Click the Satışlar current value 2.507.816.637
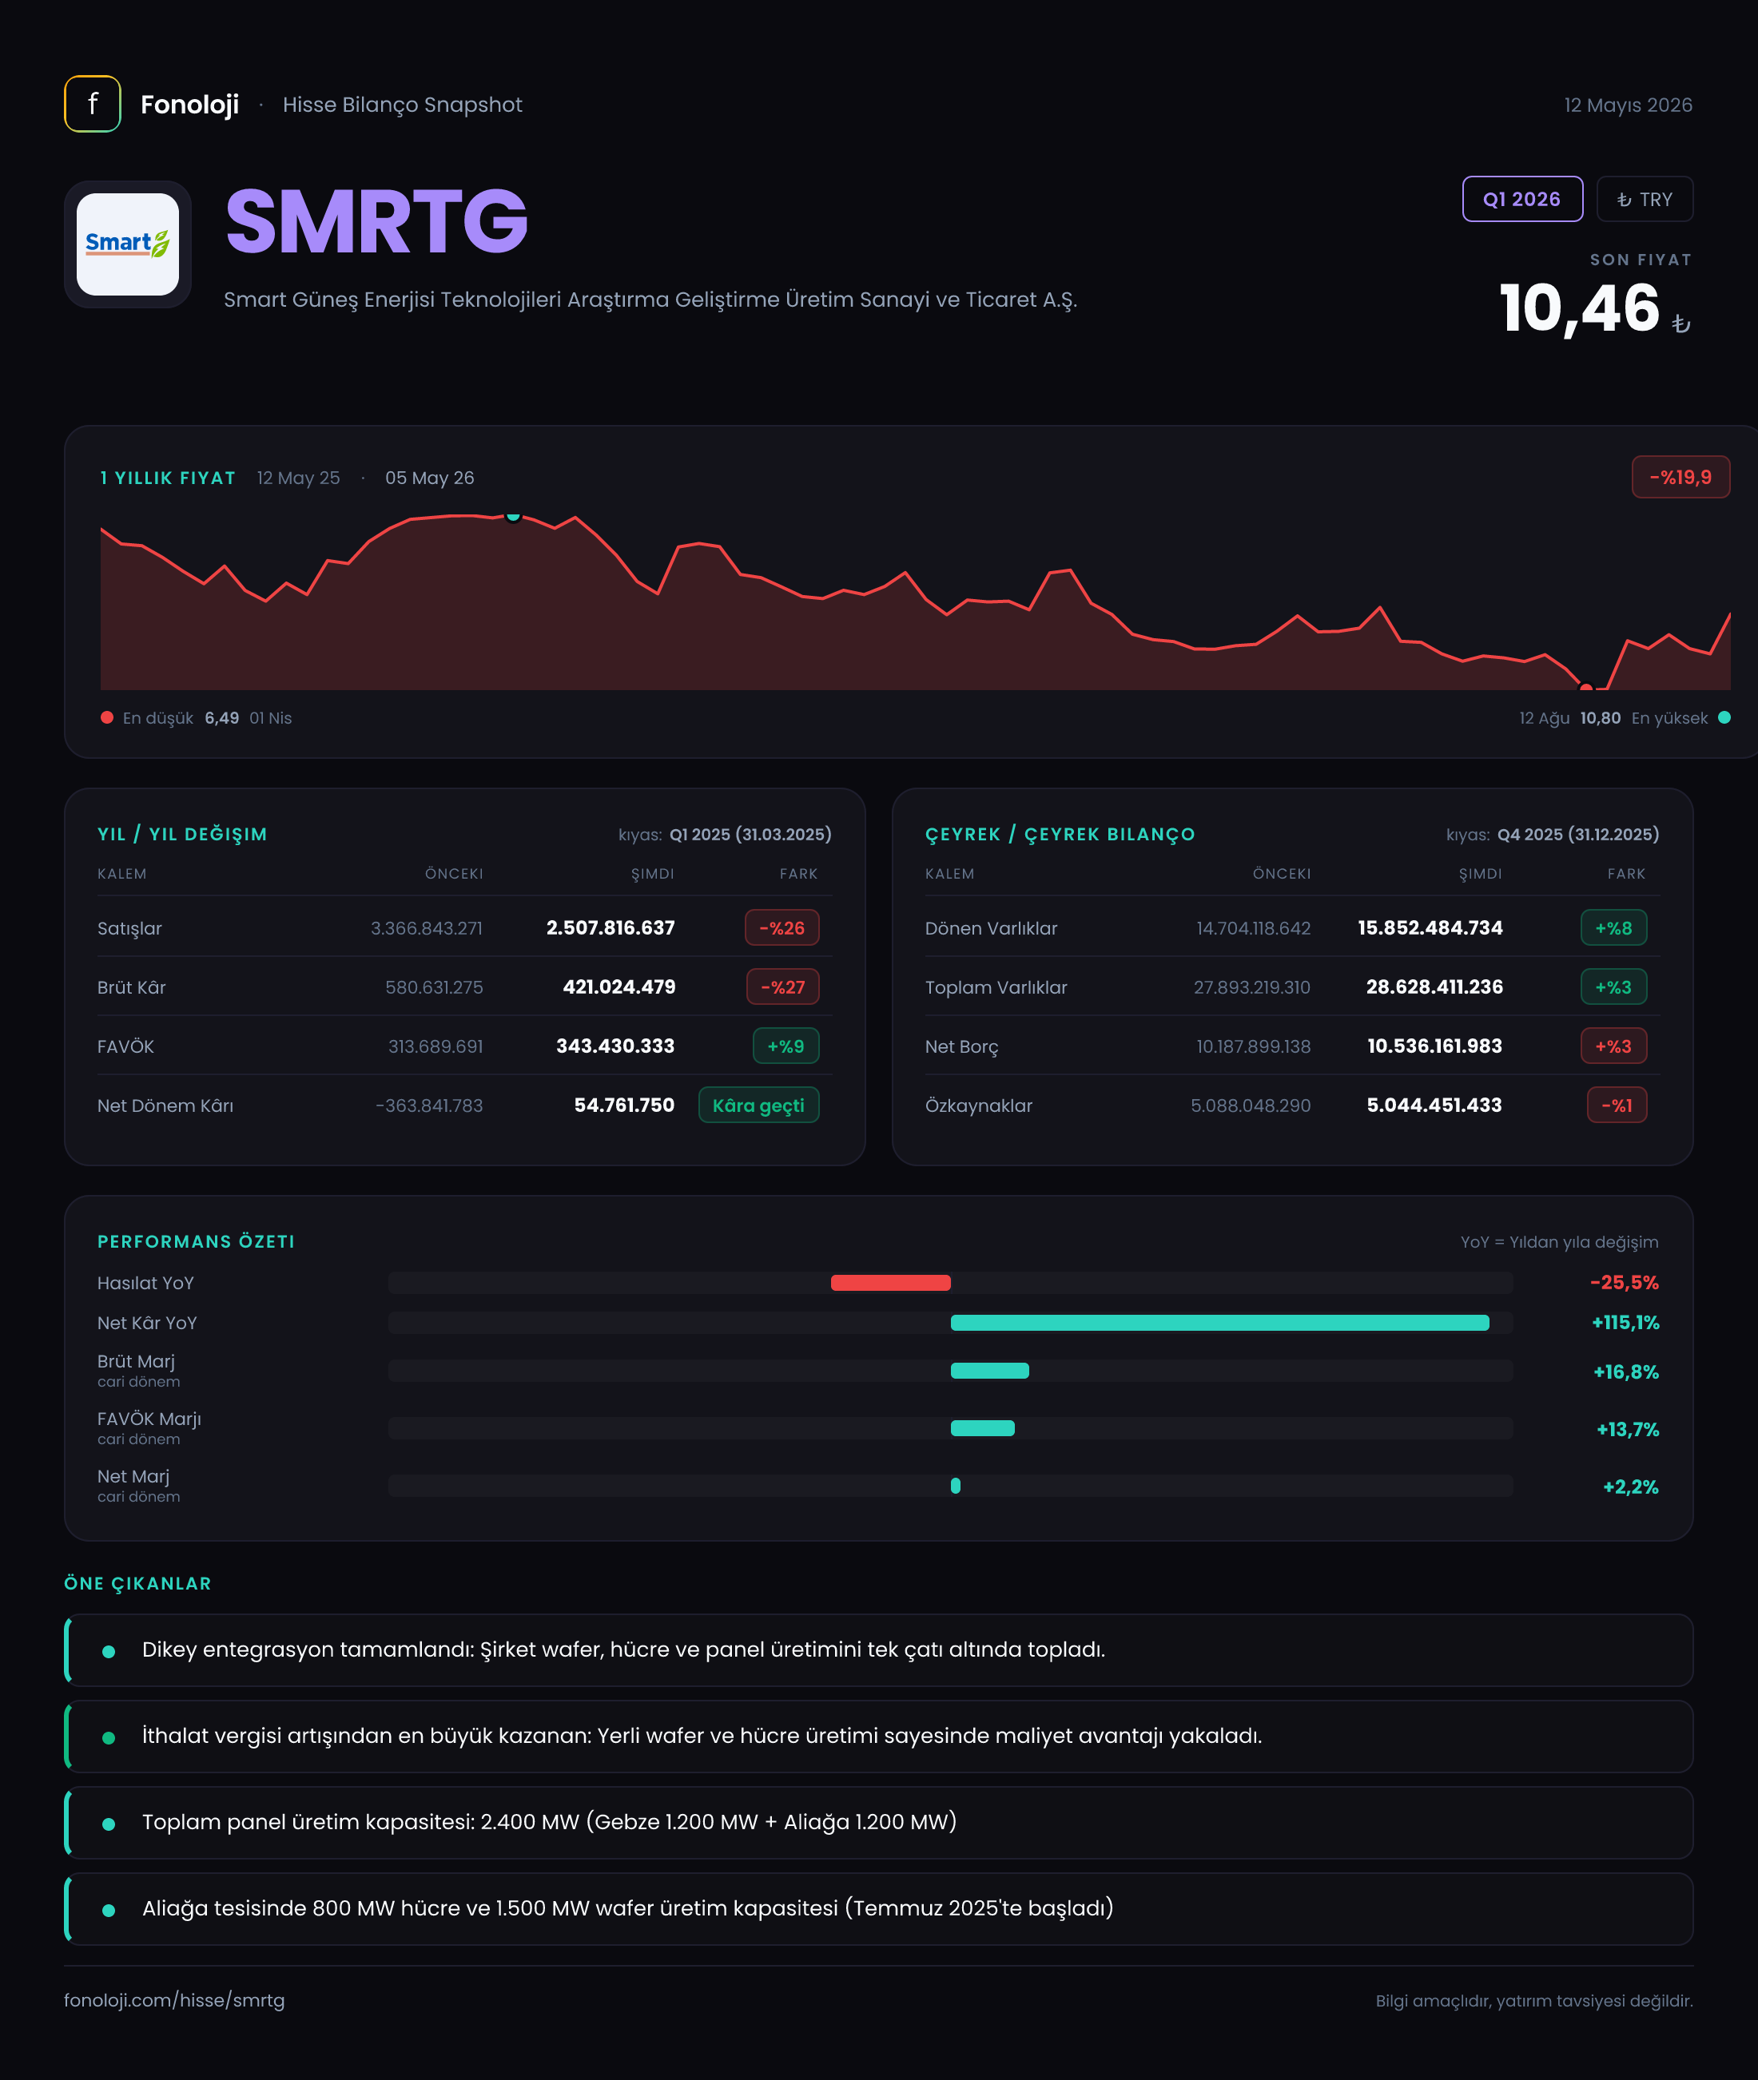This screenshot has height=2080, width=1758. coord(610,927)
